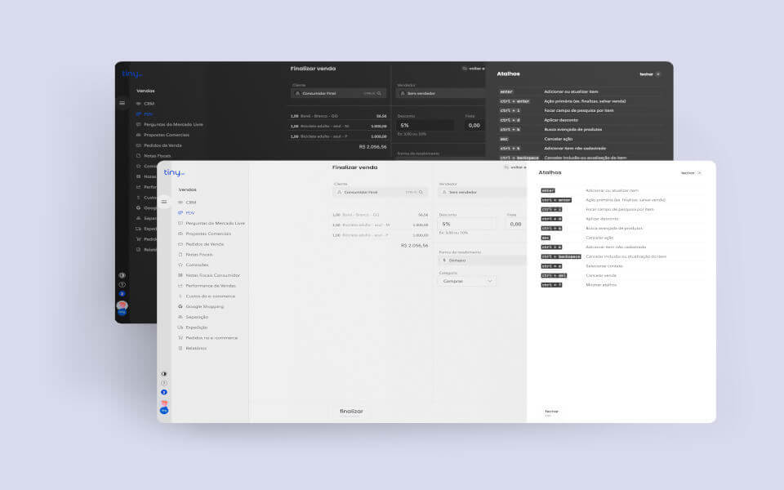Click Comissões star icon in light window
The height and width of the screenshot is (490, 784).
[180, 265]
